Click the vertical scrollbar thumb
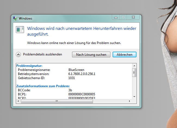 134,73
